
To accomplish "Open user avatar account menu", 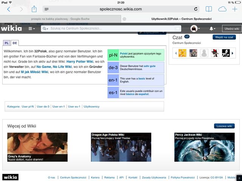I will pyautogui.click(x=195, y=29).
